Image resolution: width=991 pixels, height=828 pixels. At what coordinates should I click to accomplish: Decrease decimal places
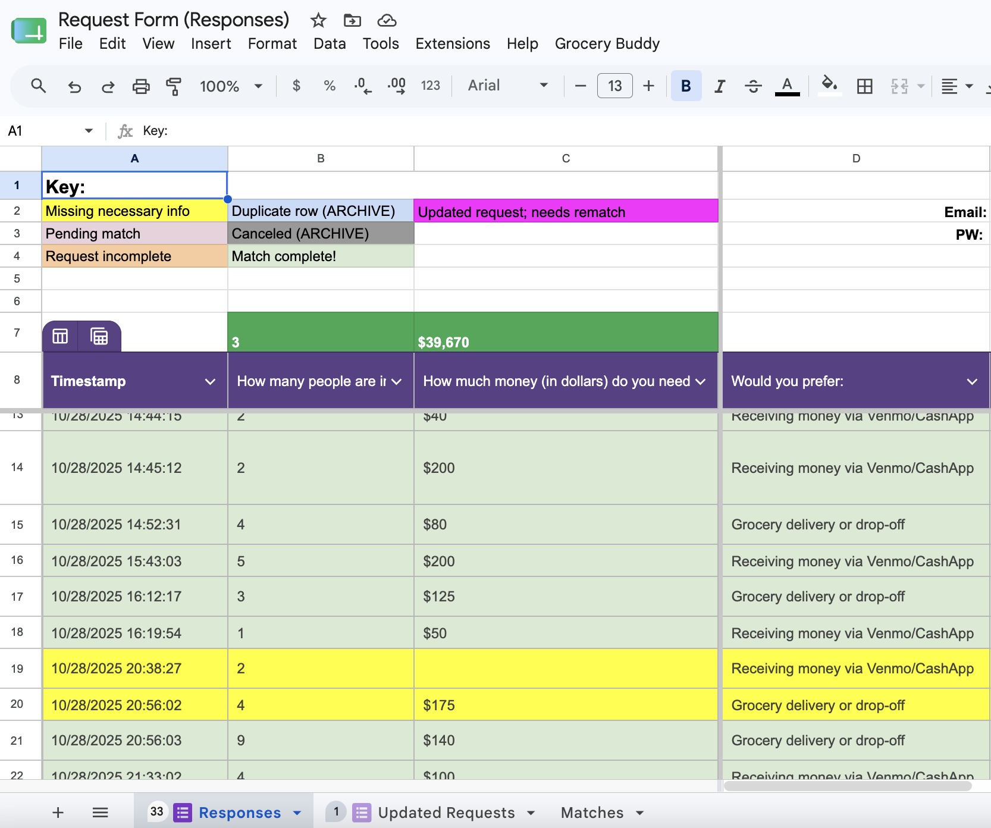point(362,86)
